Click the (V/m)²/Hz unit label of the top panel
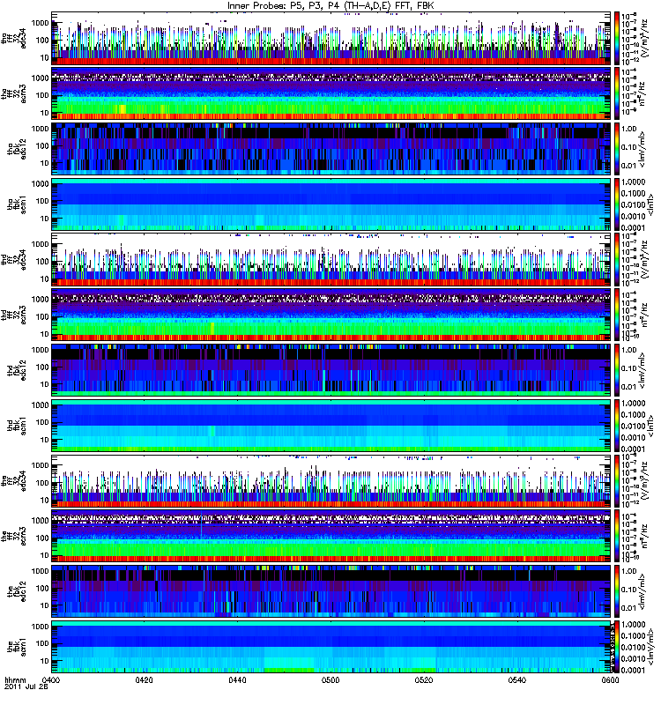 coord(644,38)
